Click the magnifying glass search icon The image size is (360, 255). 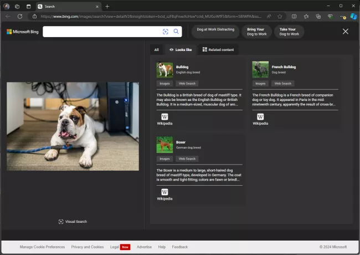point(176,32)
